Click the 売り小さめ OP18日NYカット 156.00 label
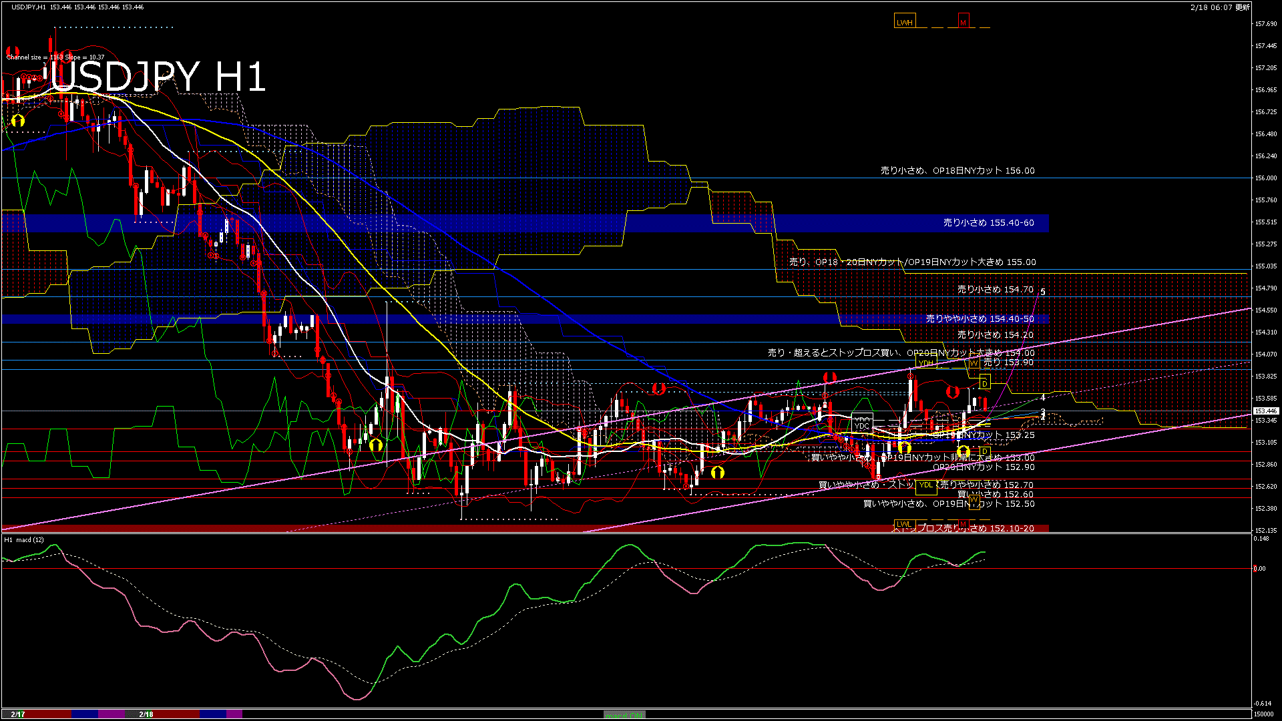The width and height of the screenshot is (1282, 721). pyautogui.click(x=957, y=171)
